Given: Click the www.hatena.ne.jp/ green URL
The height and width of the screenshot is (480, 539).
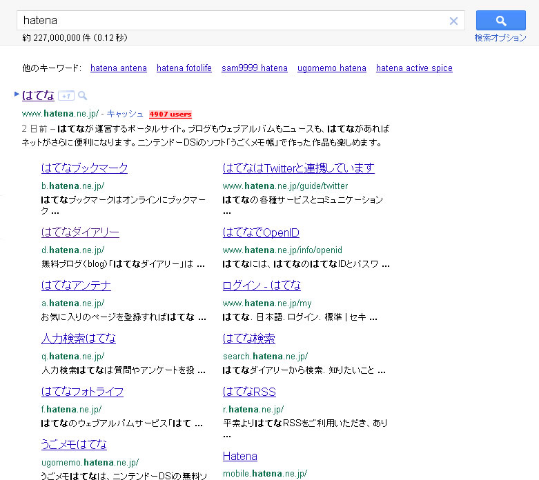Looking at the screenshot, I should 60,114.
